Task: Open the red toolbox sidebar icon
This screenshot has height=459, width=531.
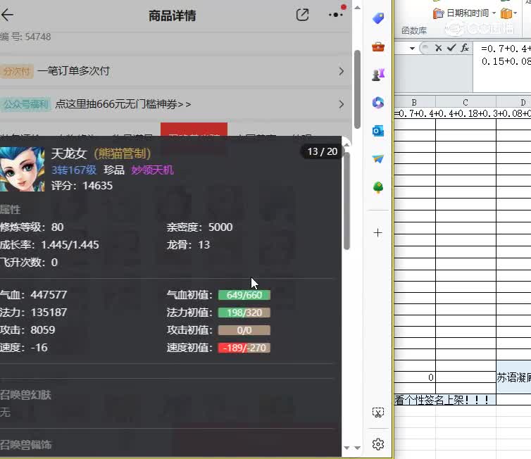Action: pos(378,46)
